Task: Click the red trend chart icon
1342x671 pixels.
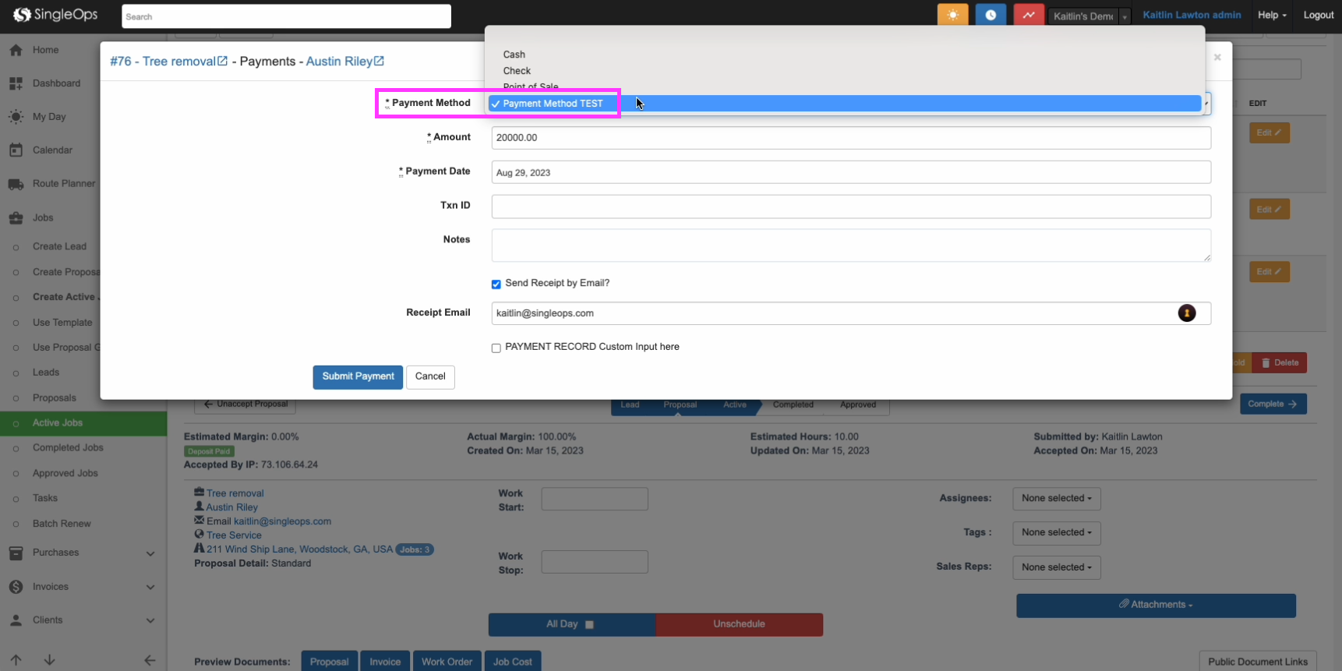Action: coord(1029,15)
